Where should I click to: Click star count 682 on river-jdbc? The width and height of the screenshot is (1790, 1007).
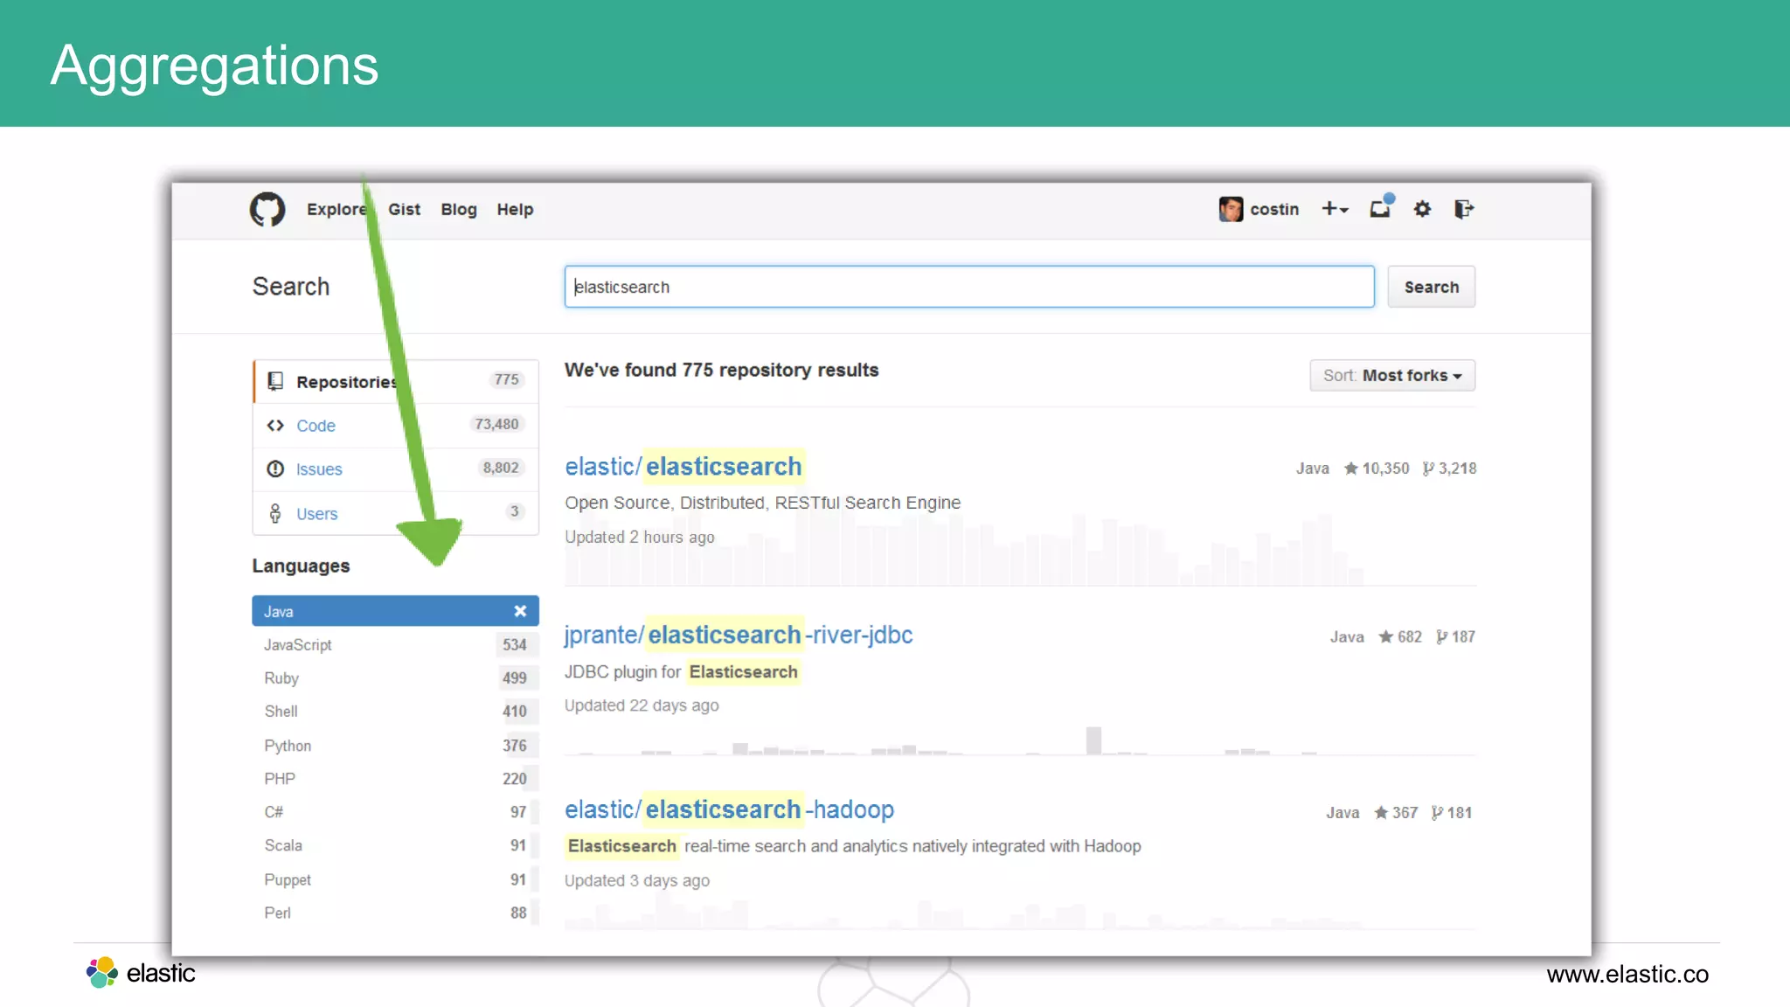tap(1400, 637)
